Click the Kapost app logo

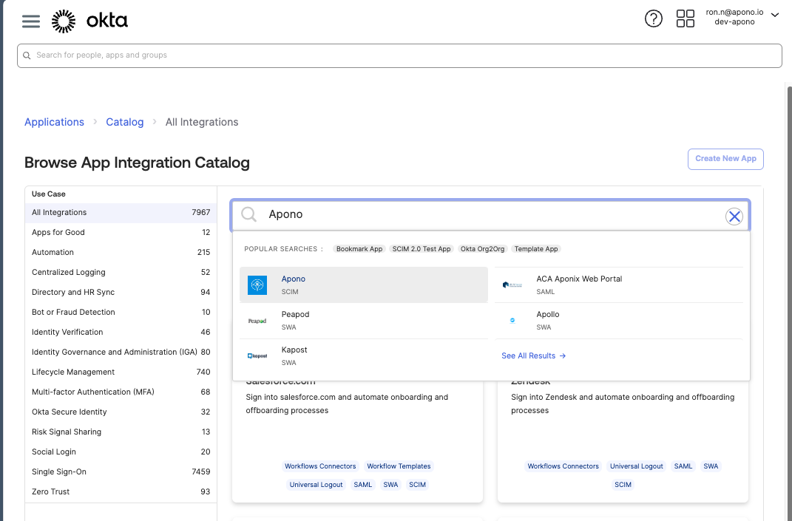[x=257, y=356]
